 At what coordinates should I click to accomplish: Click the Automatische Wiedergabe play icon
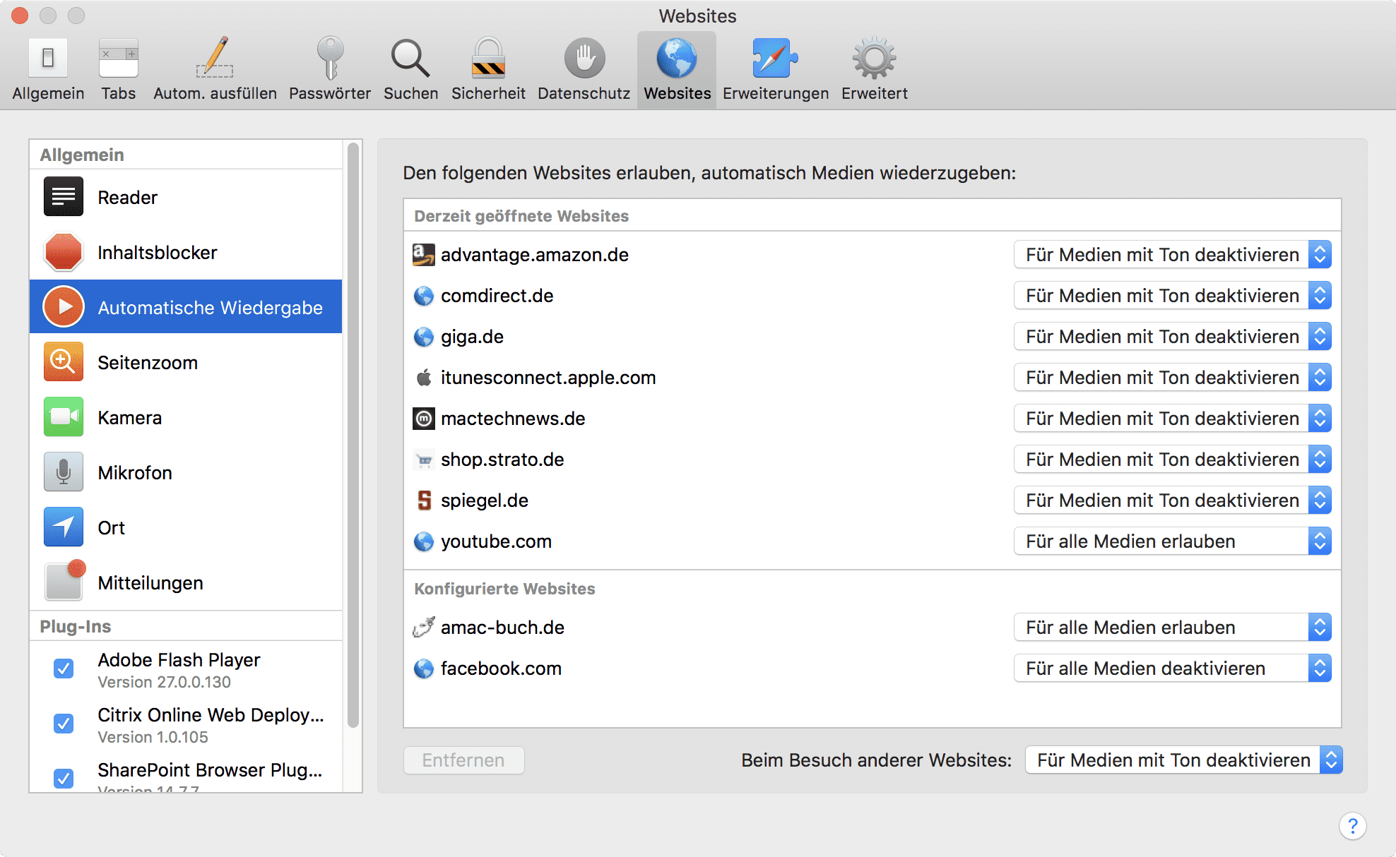pos(64,307)
